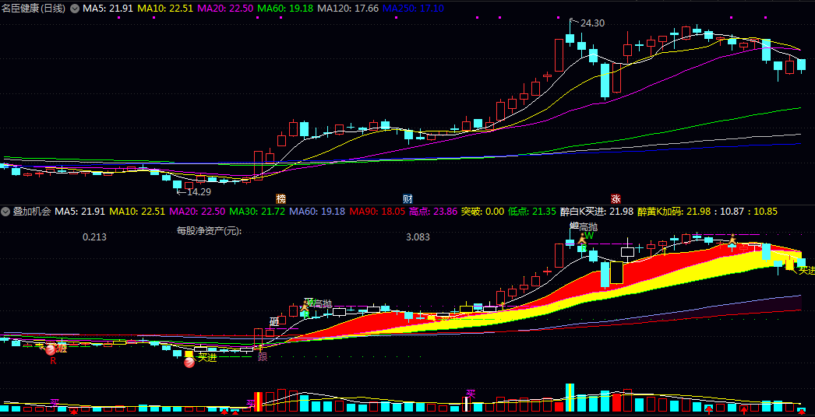Click the 醉黄K加码: 21.98 label
This screenshot has width=815, height=417.
pos(674,212)
